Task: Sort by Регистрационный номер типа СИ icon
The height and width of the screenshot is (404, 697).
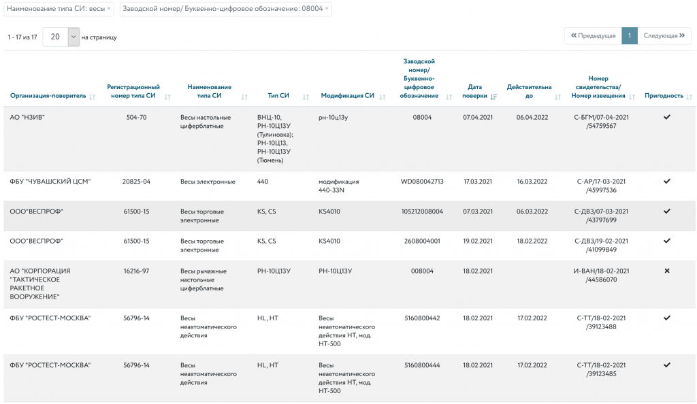Action: (x=167, y=97)
